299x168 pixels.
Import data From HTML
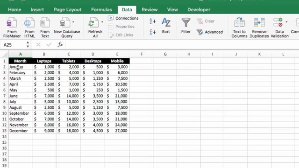click(29, 27)
